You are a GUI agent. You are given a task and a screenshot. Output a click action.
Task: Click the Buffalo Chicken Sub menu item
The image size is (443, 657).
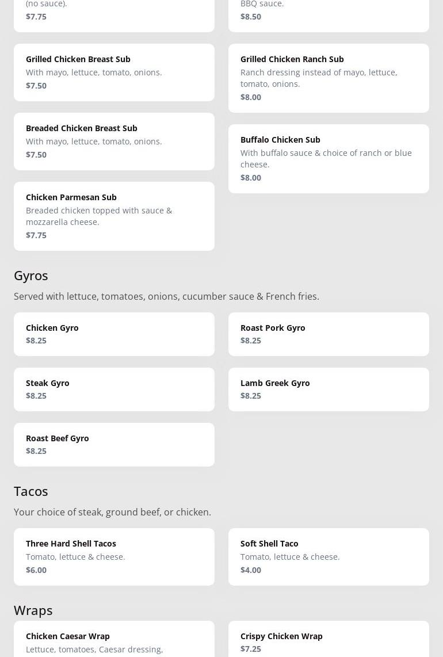pos(329,159)
